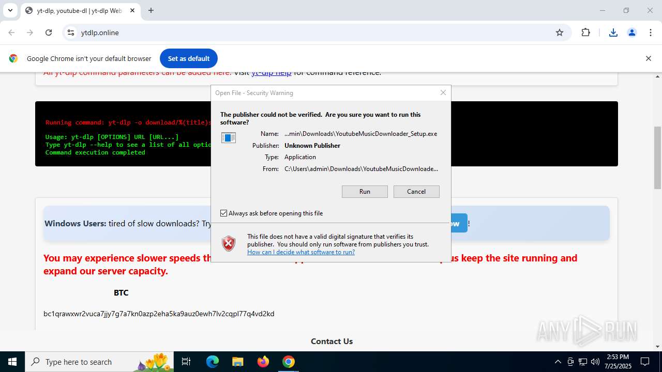Screen dimensions: 662x372
Task: Open yt-dlp help link
Action: pyautogui.click(x=272, y=72)
